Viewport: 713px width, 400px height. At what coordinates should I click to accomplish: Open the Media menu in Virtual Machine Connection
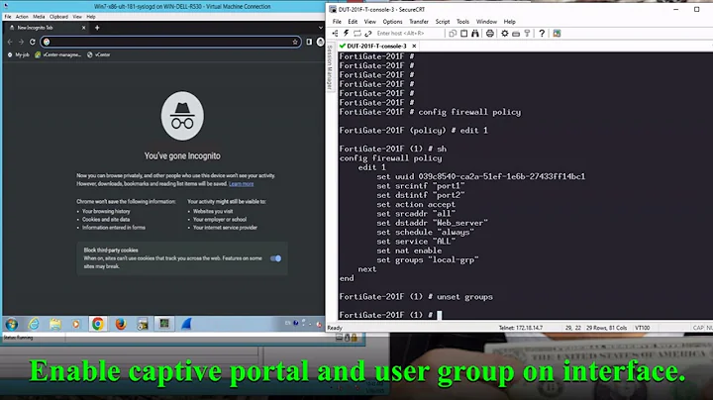[39, 17]
